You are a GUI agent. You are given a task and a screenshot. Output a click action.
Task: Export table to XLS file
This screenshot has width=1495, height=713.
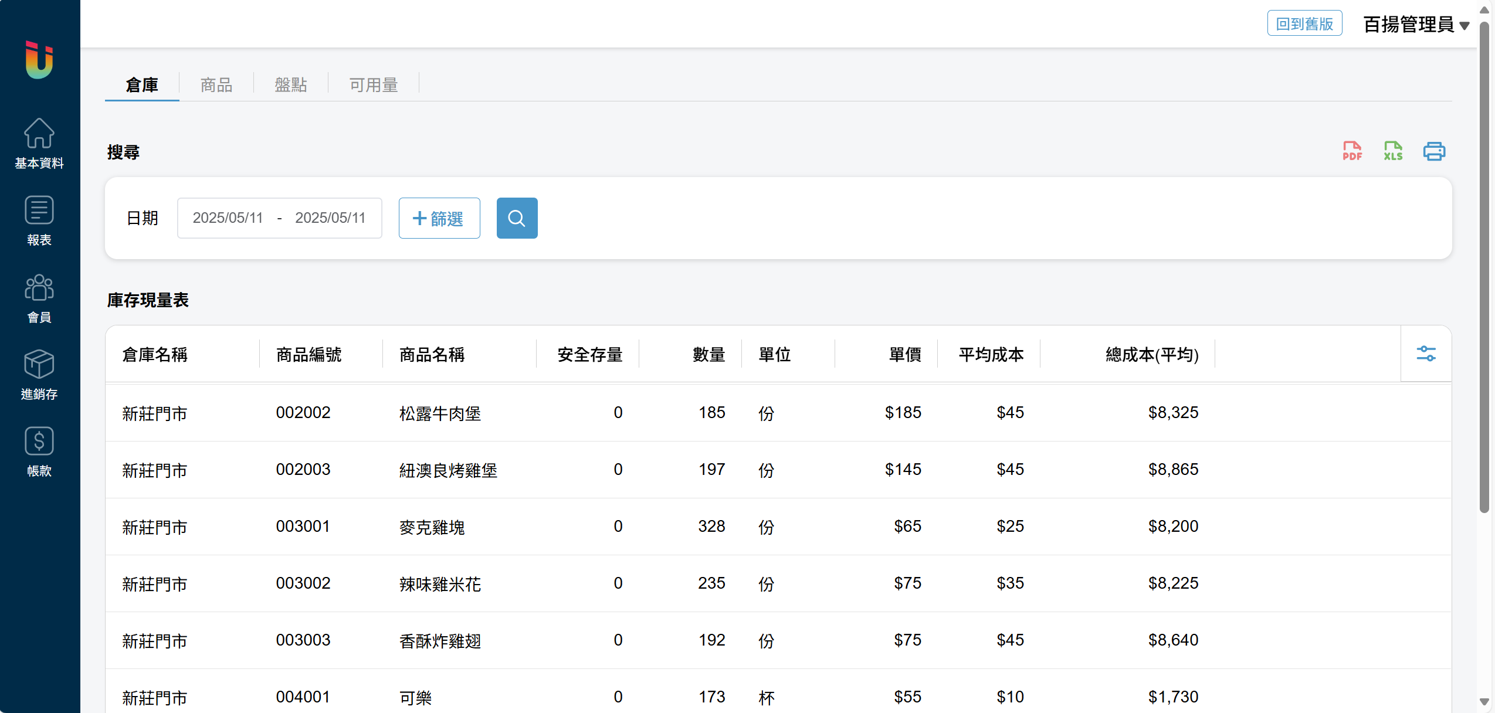click(1393, 151)
